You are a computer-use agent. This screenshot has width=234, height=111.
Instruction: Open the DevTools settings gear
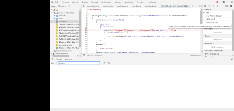pos(223,2)
